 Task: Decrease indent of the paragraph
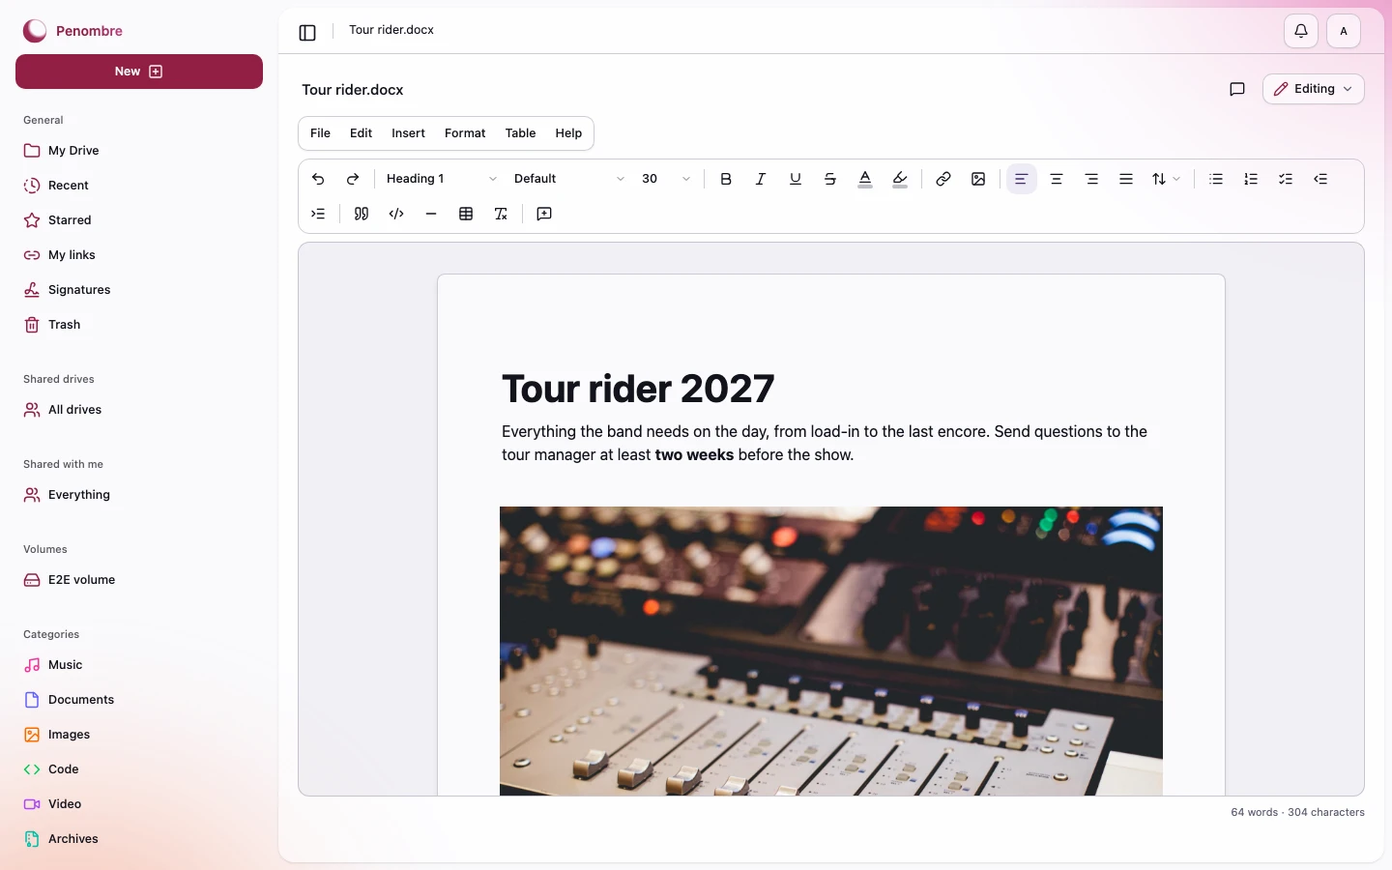(x=1320, y=179)
